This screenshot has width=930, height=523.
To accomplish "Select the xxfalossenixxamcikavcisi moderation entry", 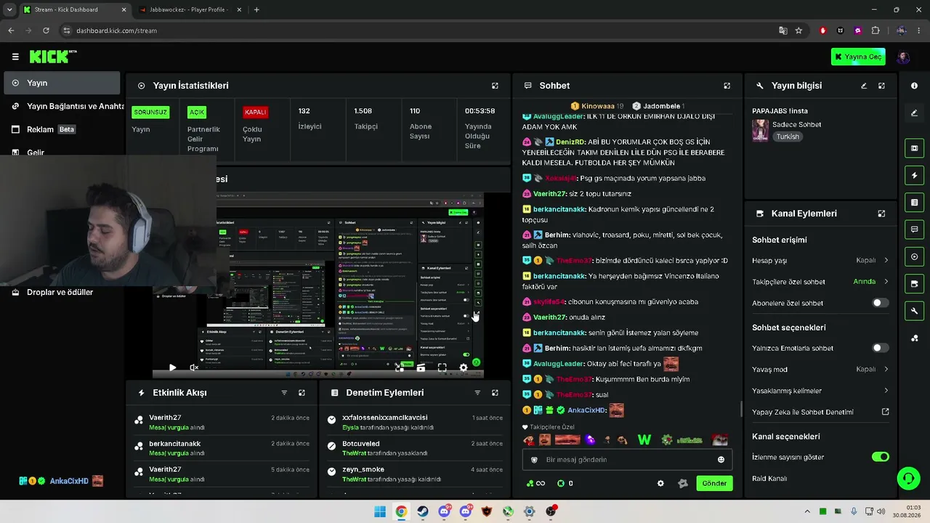I will [414, 422].
